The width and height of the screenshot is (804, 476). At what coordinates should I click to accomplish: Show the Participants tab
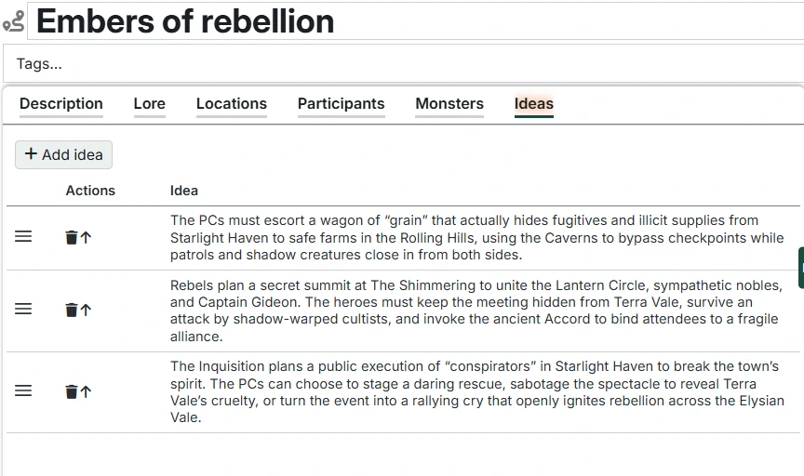pos(341,104)
